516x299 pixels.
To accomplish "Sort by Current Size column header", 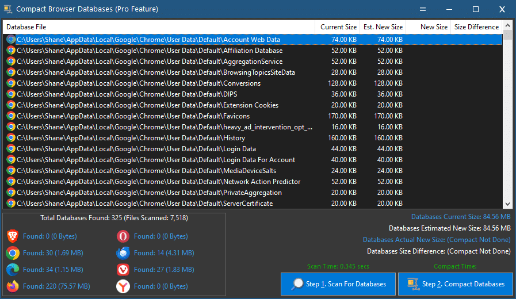I will pos(338,27).
